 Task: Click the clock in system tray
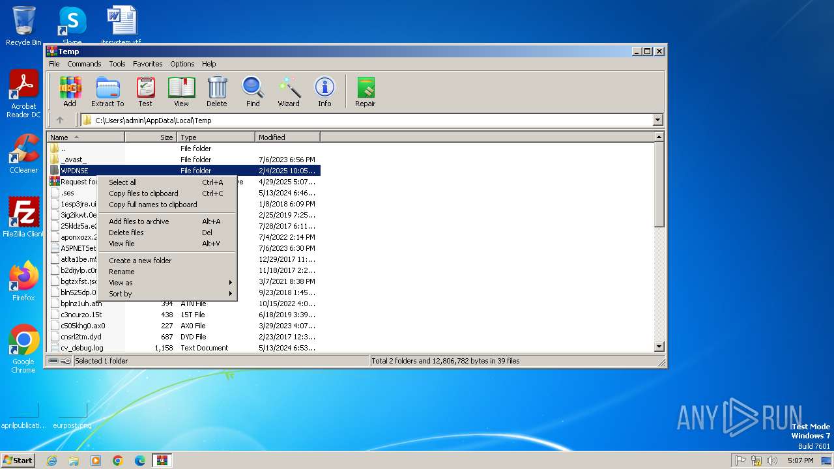(800, 461)
